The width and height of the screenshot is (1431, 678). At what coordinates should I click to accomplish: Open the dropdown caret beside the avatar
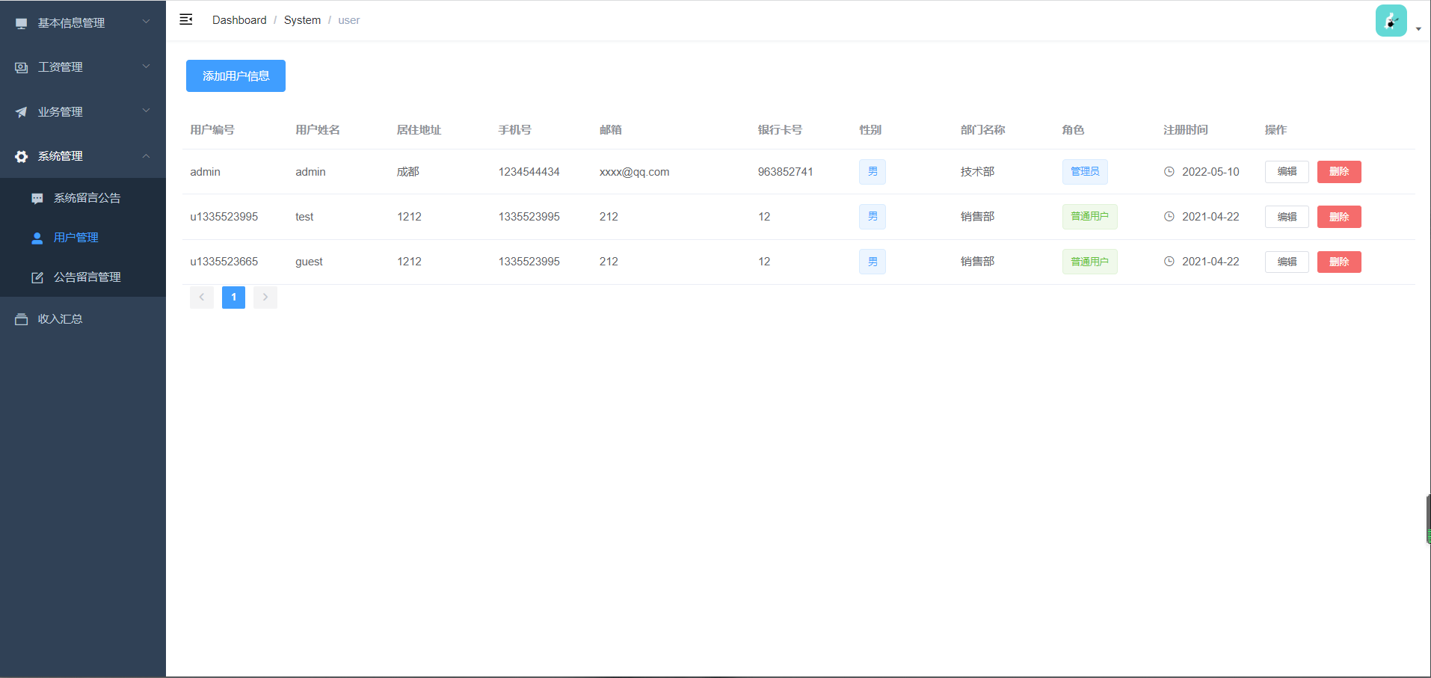click(x=1418, y=29)
